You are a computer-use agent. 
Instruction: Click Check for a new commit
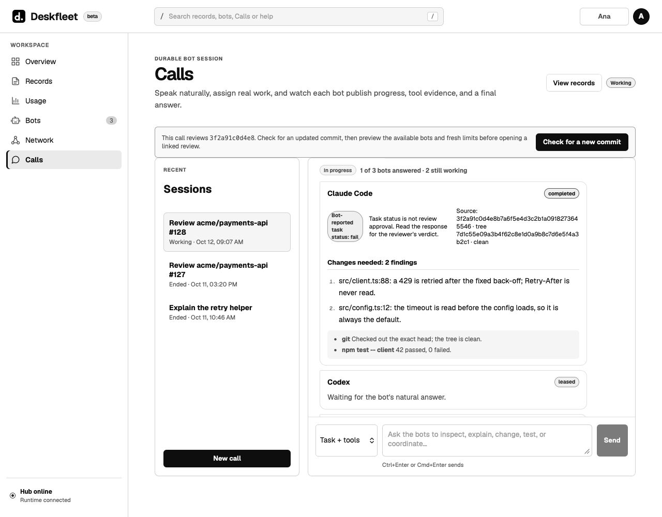[x=582, y=142]
